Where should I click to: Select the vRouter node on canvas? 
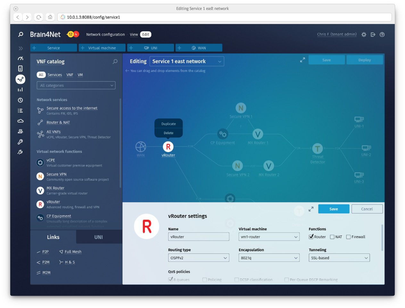tap(168, 147)
